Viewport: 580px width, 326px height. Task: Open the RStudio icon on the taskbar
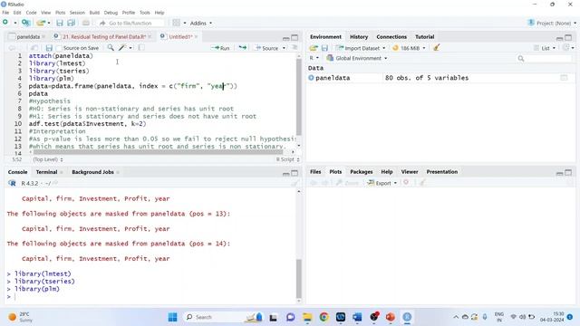click(x=407, y=317)
